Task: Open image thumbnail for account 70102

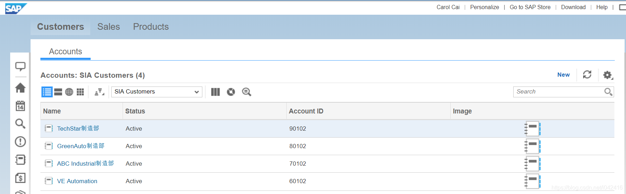Action: coord(532,164)
